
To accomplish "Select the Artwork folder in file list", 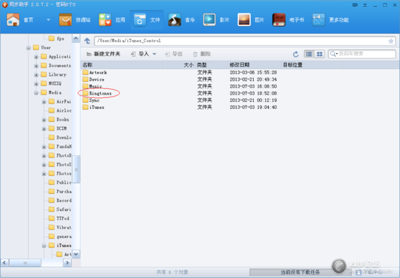I will pyautogui.click(x=95, y=72).
